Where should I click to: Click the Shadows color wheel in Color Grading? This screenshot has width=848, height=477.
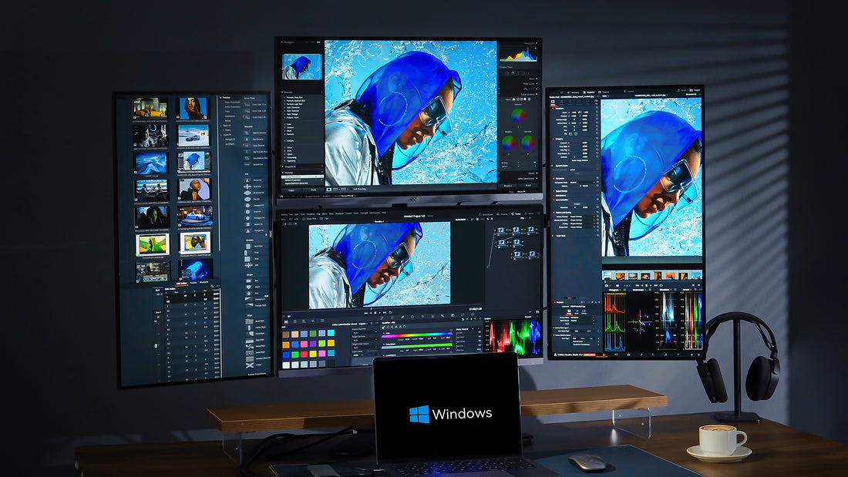click(x=508, y=142)
